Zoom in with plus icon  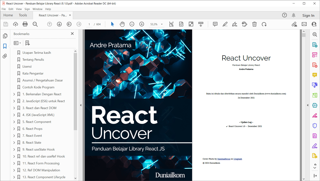[x=142, y=24]
